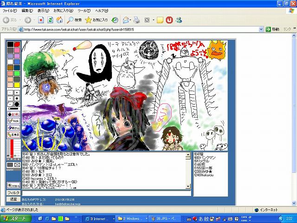Click the pencil 全表示 tool button
The width and height of the screenshot is (297, 223).
click(x=13, y=135)
